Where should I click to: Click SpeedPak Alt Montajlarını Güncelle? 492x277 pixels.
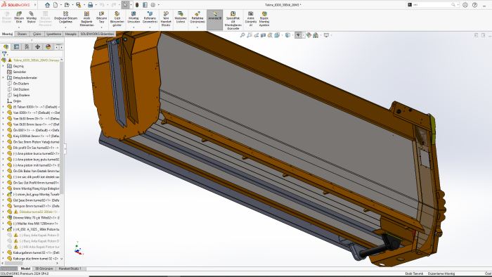click(233, 20)
